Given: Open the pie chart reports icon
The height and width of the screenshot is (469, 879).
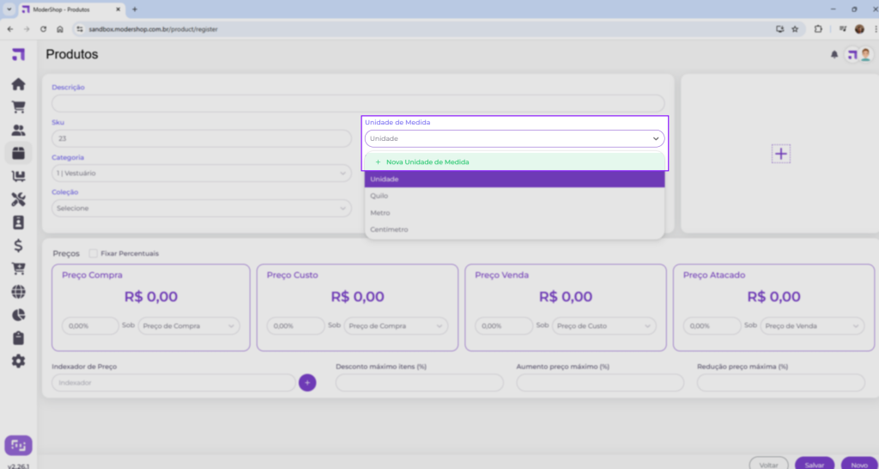Looking at the screenshot, I should pyautogui.click(x=18, y=314).
